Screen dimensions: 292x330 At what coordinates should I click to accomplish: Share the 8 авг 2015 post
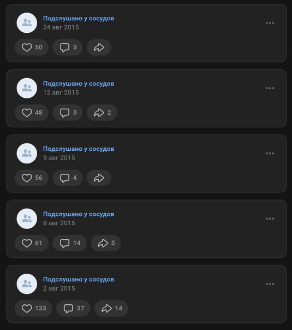point(106,243)
